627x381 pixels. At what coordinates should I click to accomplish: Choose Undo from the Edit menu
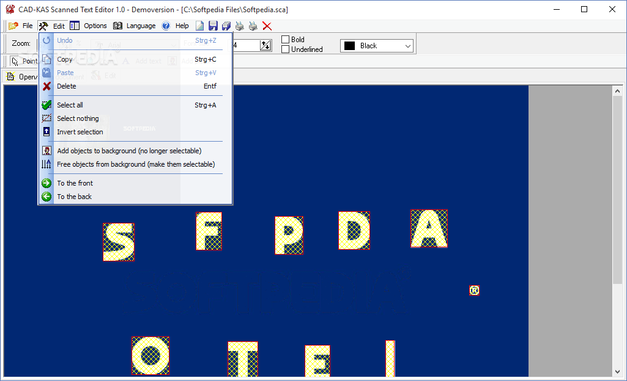pos(135,40)
